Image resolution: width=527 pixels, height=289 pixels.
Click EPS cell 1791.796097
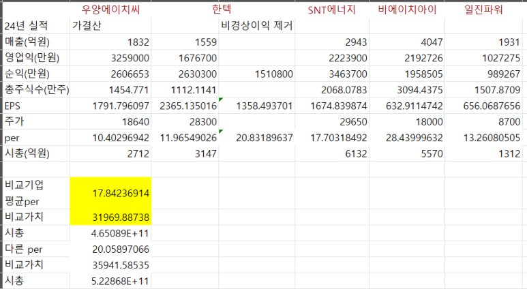pyautogui.click(x=110, y=106)
